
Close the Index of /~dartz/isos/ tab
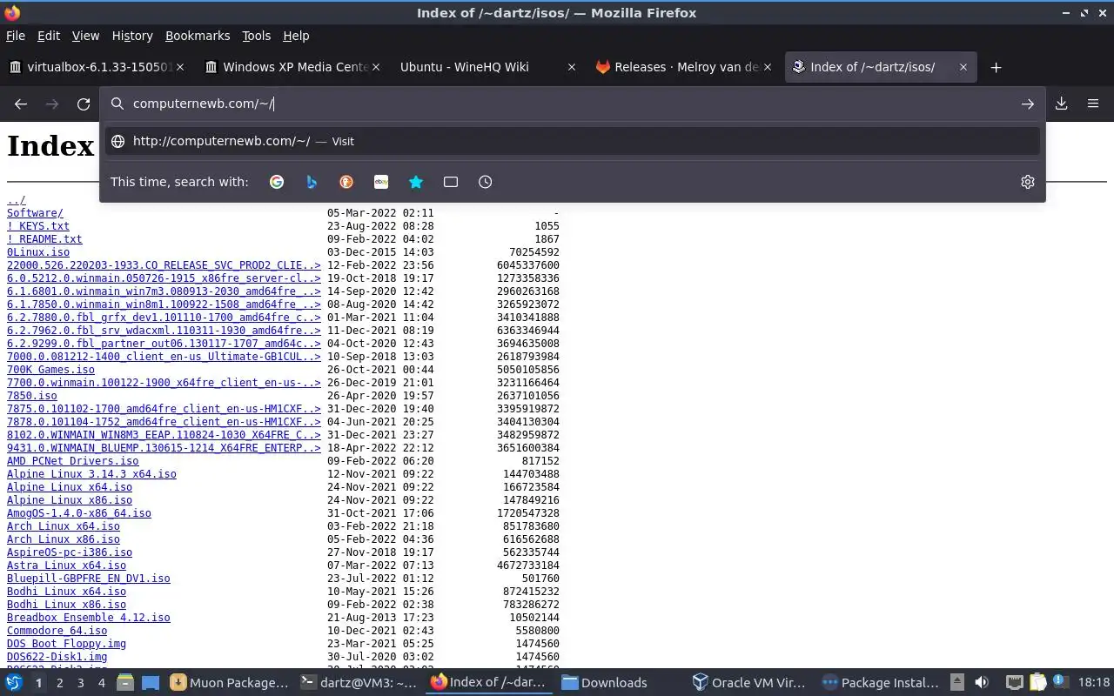click(963, 67)
